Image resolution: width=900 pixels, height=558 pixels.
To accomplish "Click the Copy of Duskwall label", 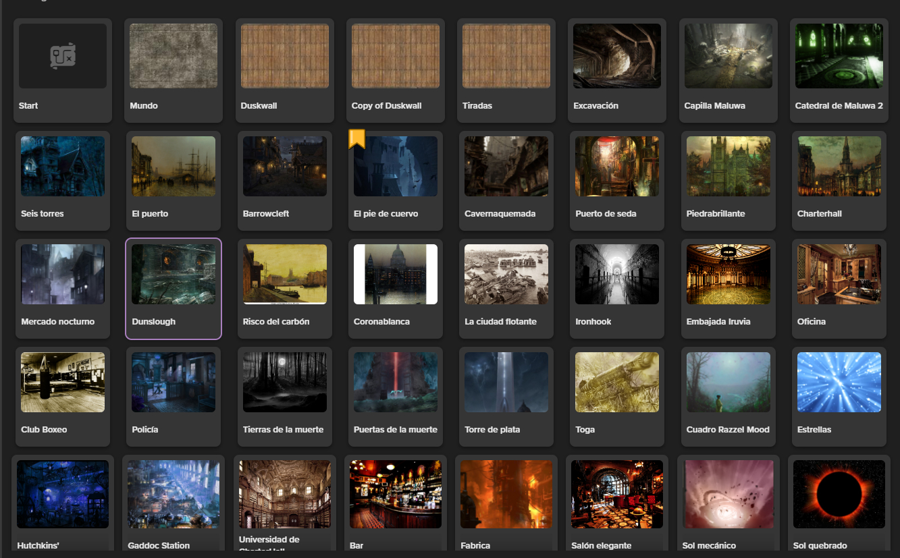I will pos(386,106).
